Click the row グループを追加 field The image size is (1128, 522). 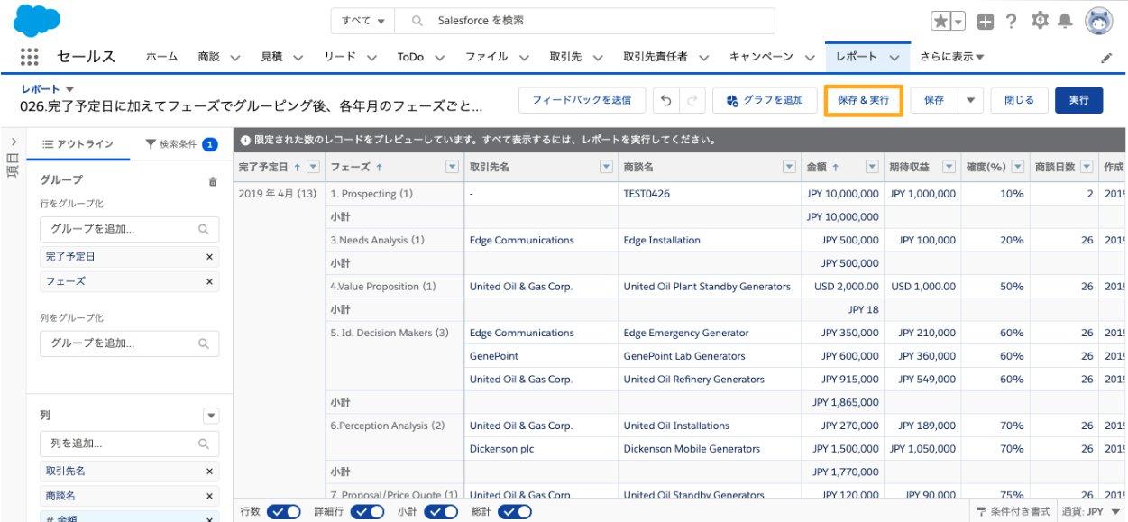(x=129, y=229)
